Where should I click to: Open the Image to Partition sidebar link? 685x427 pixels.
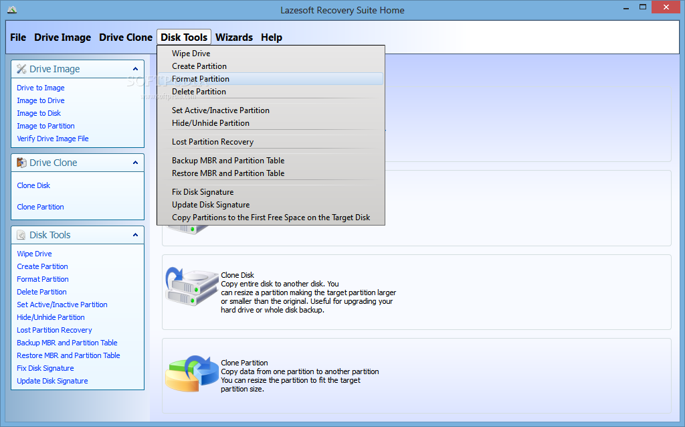point(46,126)
